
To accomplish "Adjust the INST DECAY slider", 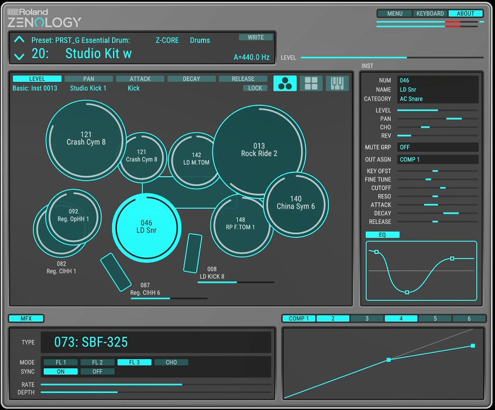I will click(x=437, y=213).
